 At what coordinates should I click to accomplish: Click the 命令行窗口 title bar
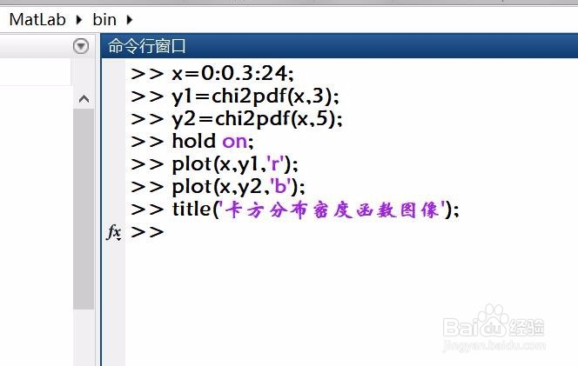click(x=339, y=46)
